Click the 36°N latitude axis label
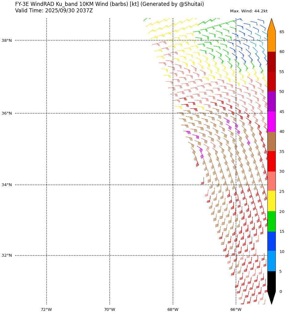 [x=7, y=113]
